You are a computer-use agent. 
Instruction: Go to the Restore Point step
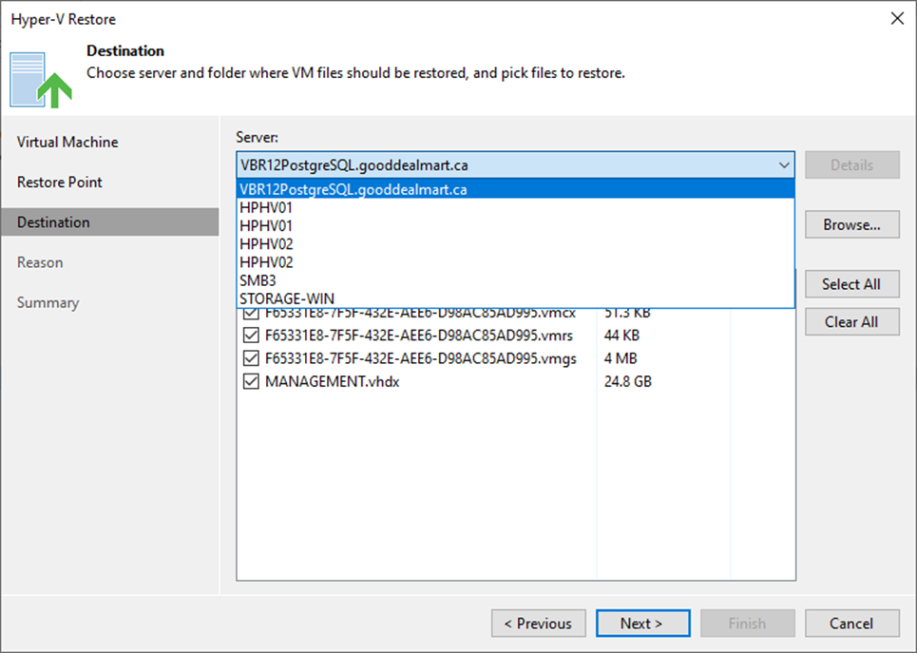[x=59, y=182]
